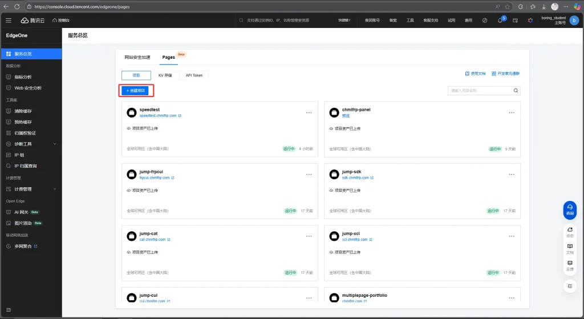This screenshot has width=584, height=319.
Task: Click the 反馈 feedback floating icon
Action: (x=570, y=265)
